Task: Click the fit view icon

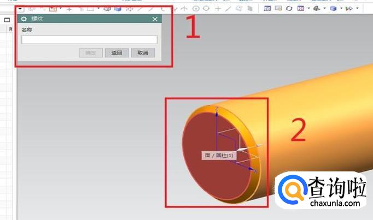Action: pos(267,9)
